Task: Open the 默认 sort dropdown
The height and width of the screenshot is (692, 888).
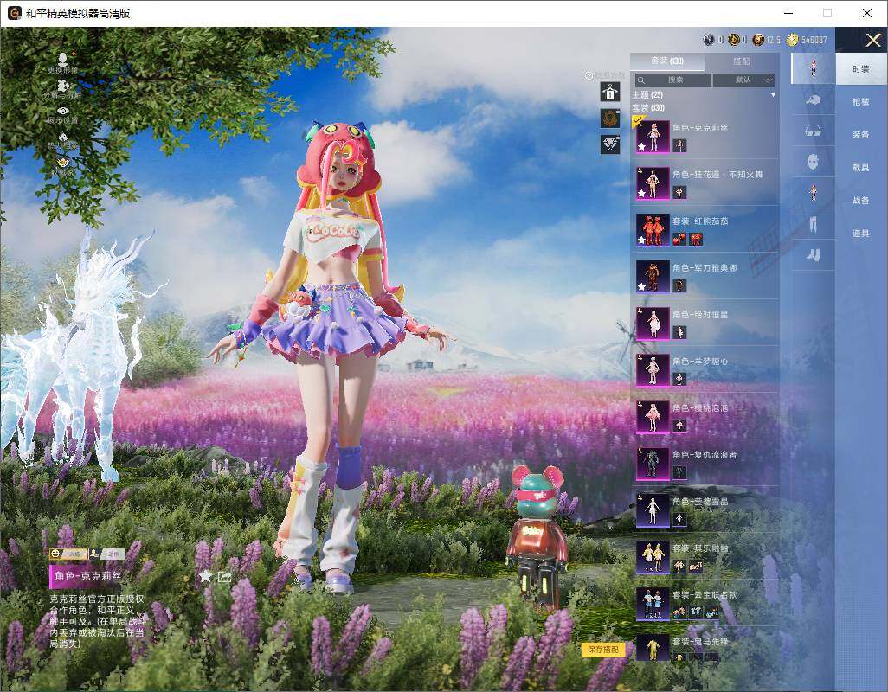Action: (743, 80)
